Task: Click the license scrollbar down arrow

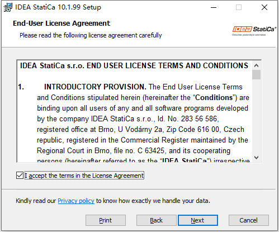Action: coord(257,158)
